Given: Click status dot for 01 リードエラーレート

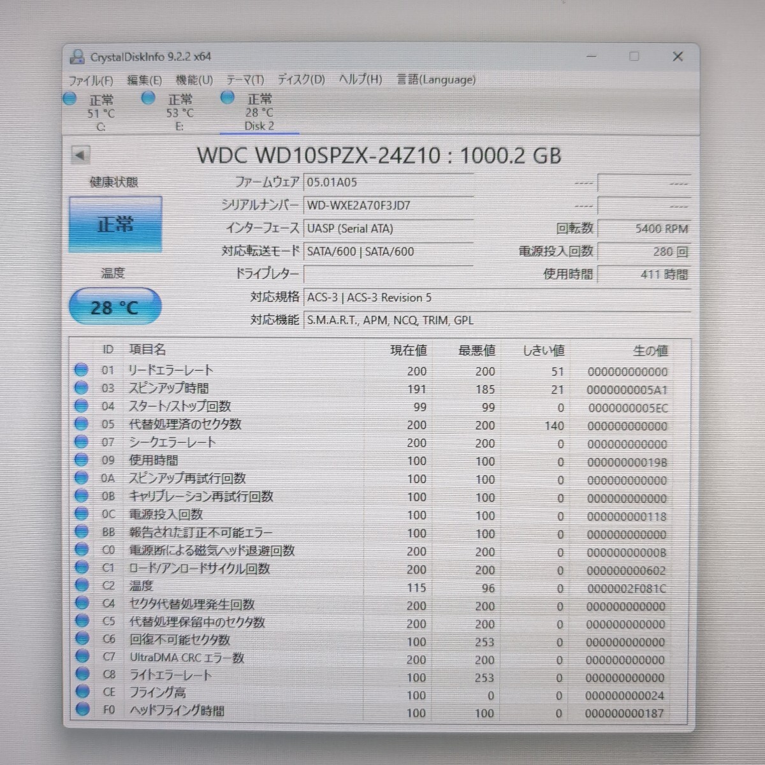Looking at the screenshot, I should [81, 370].
